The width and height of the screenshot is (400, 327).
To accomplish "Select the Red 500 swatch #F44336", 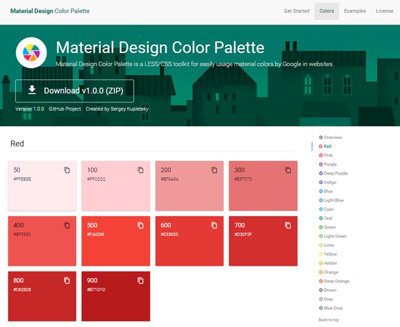I will click(116, 241).
